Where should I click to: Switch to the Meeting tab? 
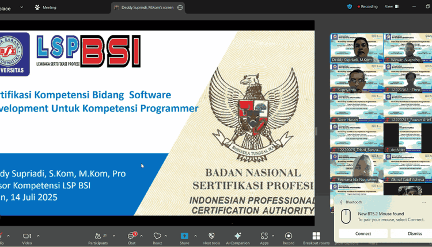pyautogui.click(x=46, y=7)
